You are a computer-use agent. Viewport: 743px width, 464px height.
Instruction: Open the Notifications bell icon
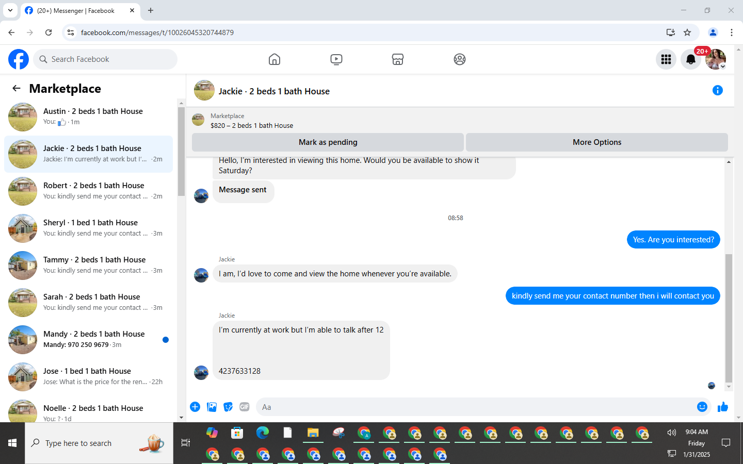pyautogui.click(x=691, y=59)
